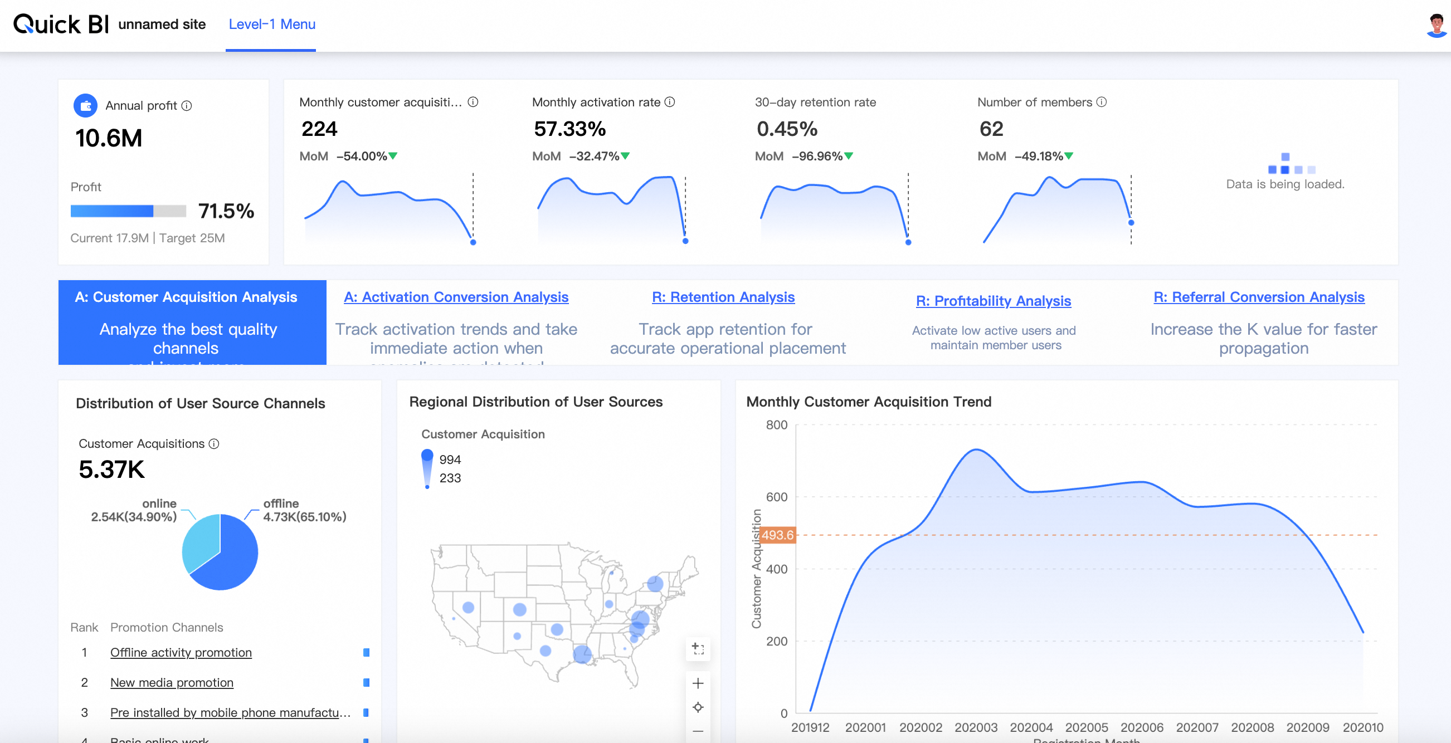Open A: Activation Conversion Analysis link
Viewport: 1451px width, 743px height.
[456, 297]
